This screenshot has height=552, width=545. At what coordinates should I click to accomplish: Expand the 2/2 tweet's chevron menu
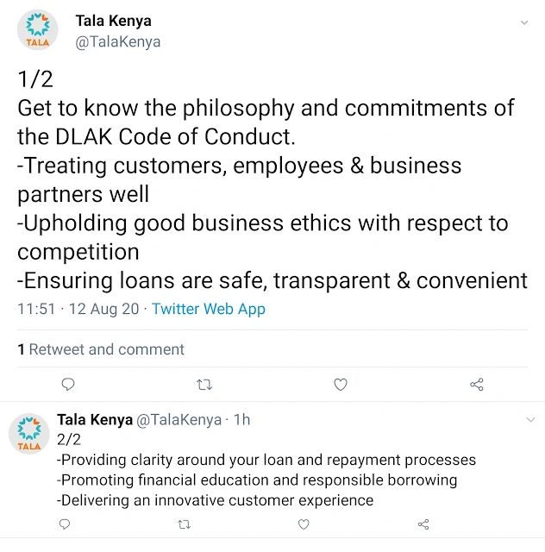(x=530, y=420)
